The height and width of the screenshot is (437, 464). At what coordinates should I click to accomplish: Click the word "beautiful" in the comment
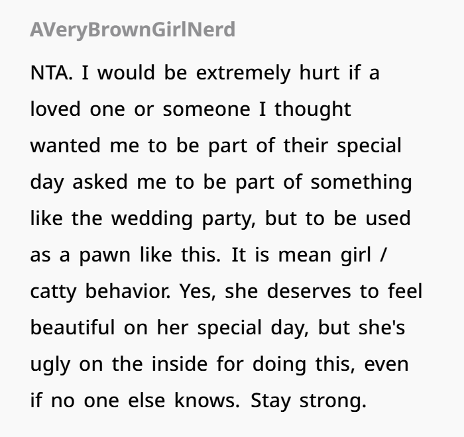pos(72,328)
